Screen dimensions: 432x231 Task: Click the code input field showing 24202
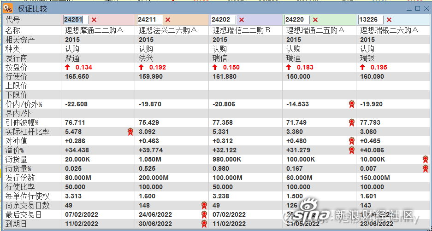[224, 19]
